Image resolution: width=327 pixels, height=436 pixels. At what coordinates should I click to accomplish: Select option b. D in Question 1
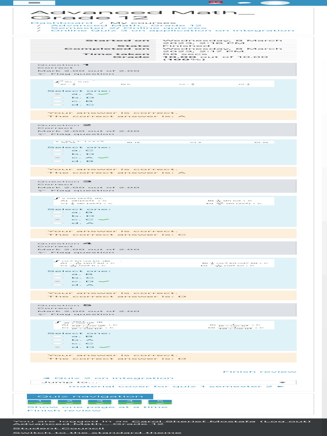click(x=57, y=98)
